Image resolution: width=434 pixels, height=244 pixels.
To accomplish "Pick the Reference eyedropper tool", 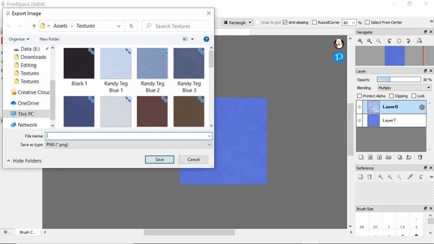I will coord(410,177).
